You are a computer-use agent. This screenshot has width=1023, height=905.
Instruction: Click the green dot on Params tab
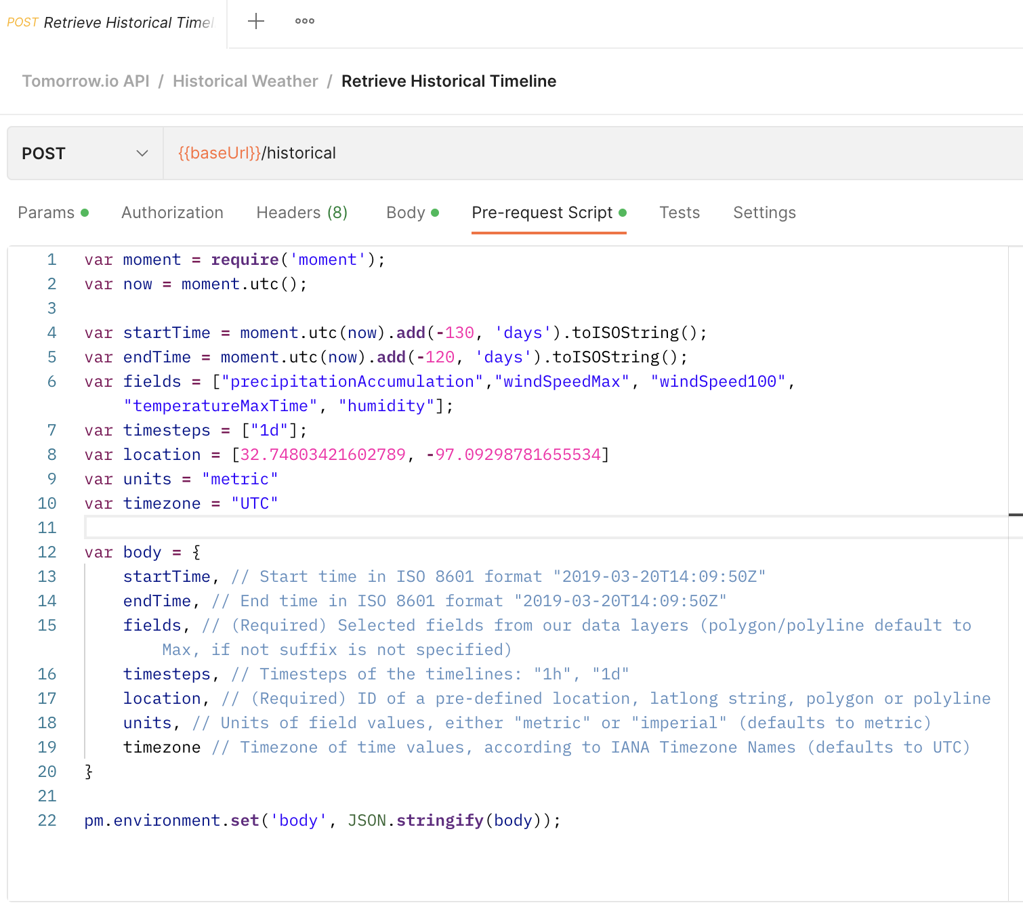click(x=85, y=213)
